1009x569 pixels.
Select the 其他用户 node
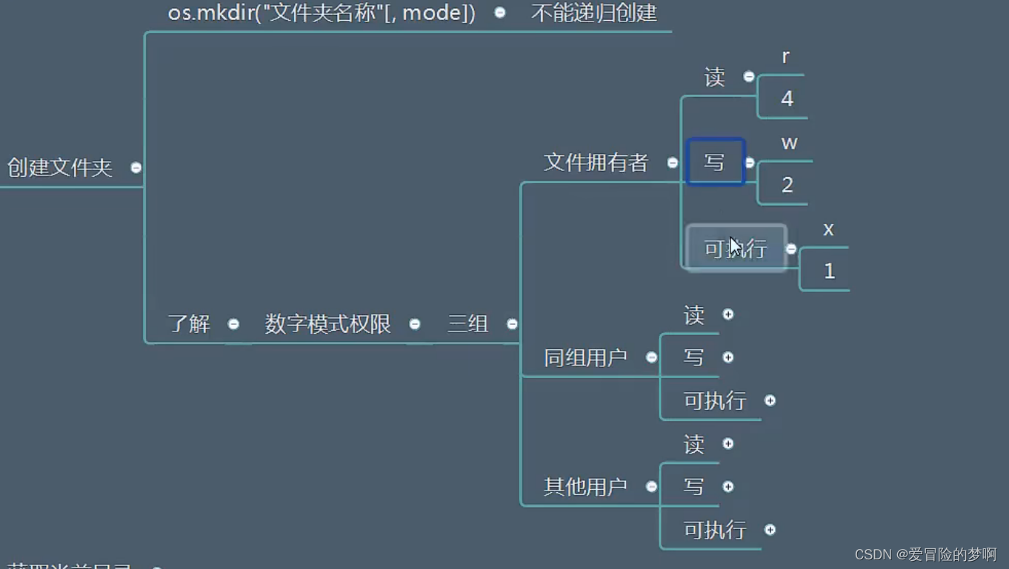click(586, 487)
